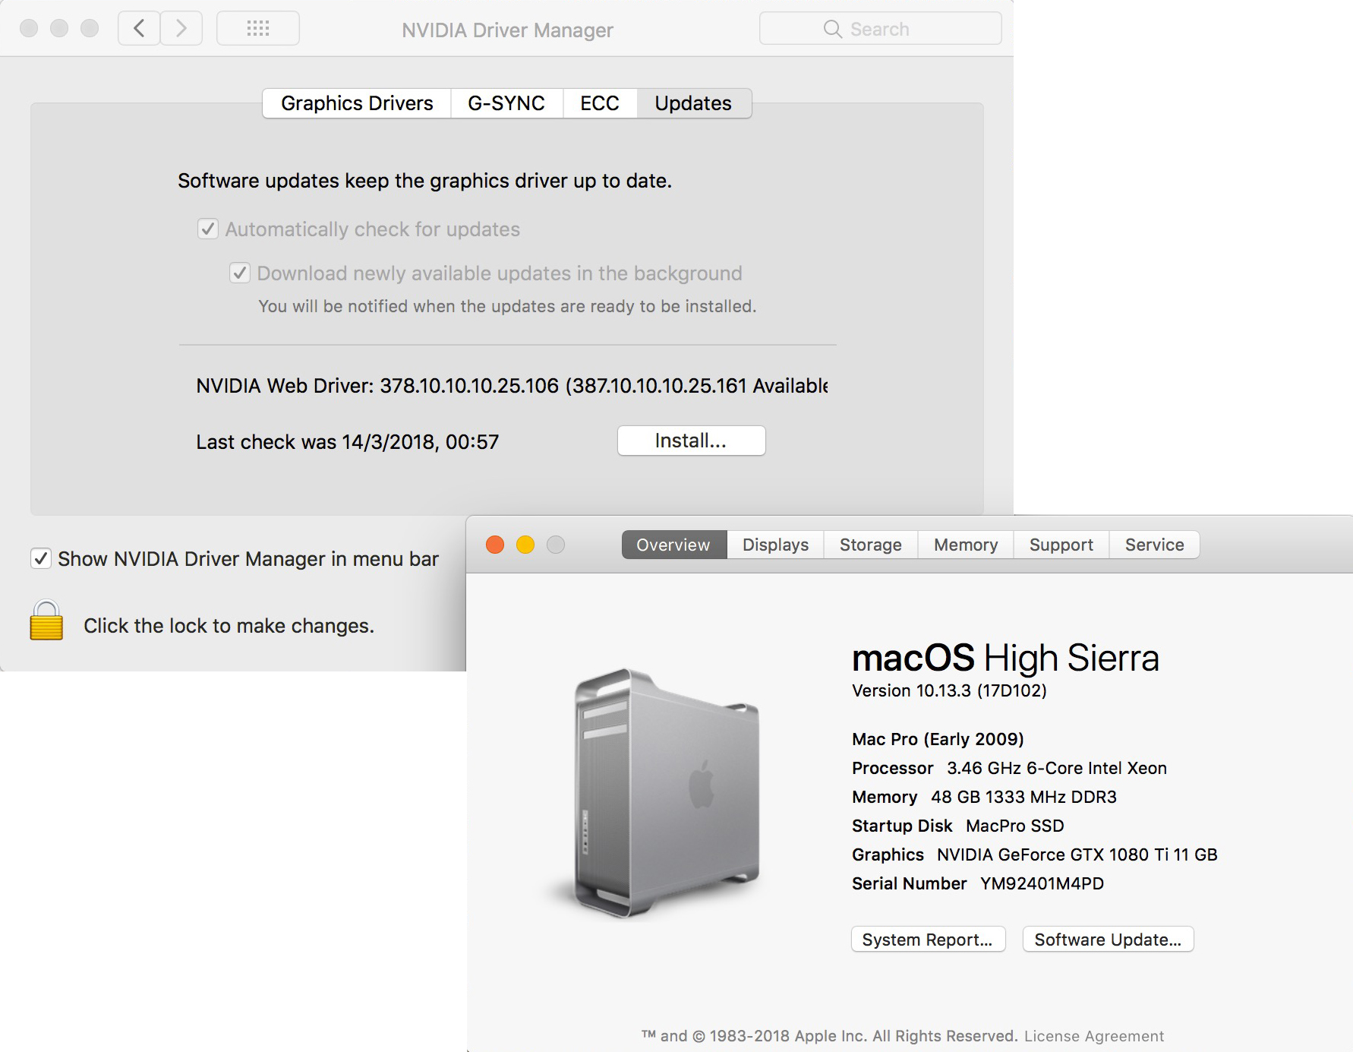Select the Overview tab in About This Mac
The height and width of the screenshot is (1052, 1353).
tap(673, 545)
